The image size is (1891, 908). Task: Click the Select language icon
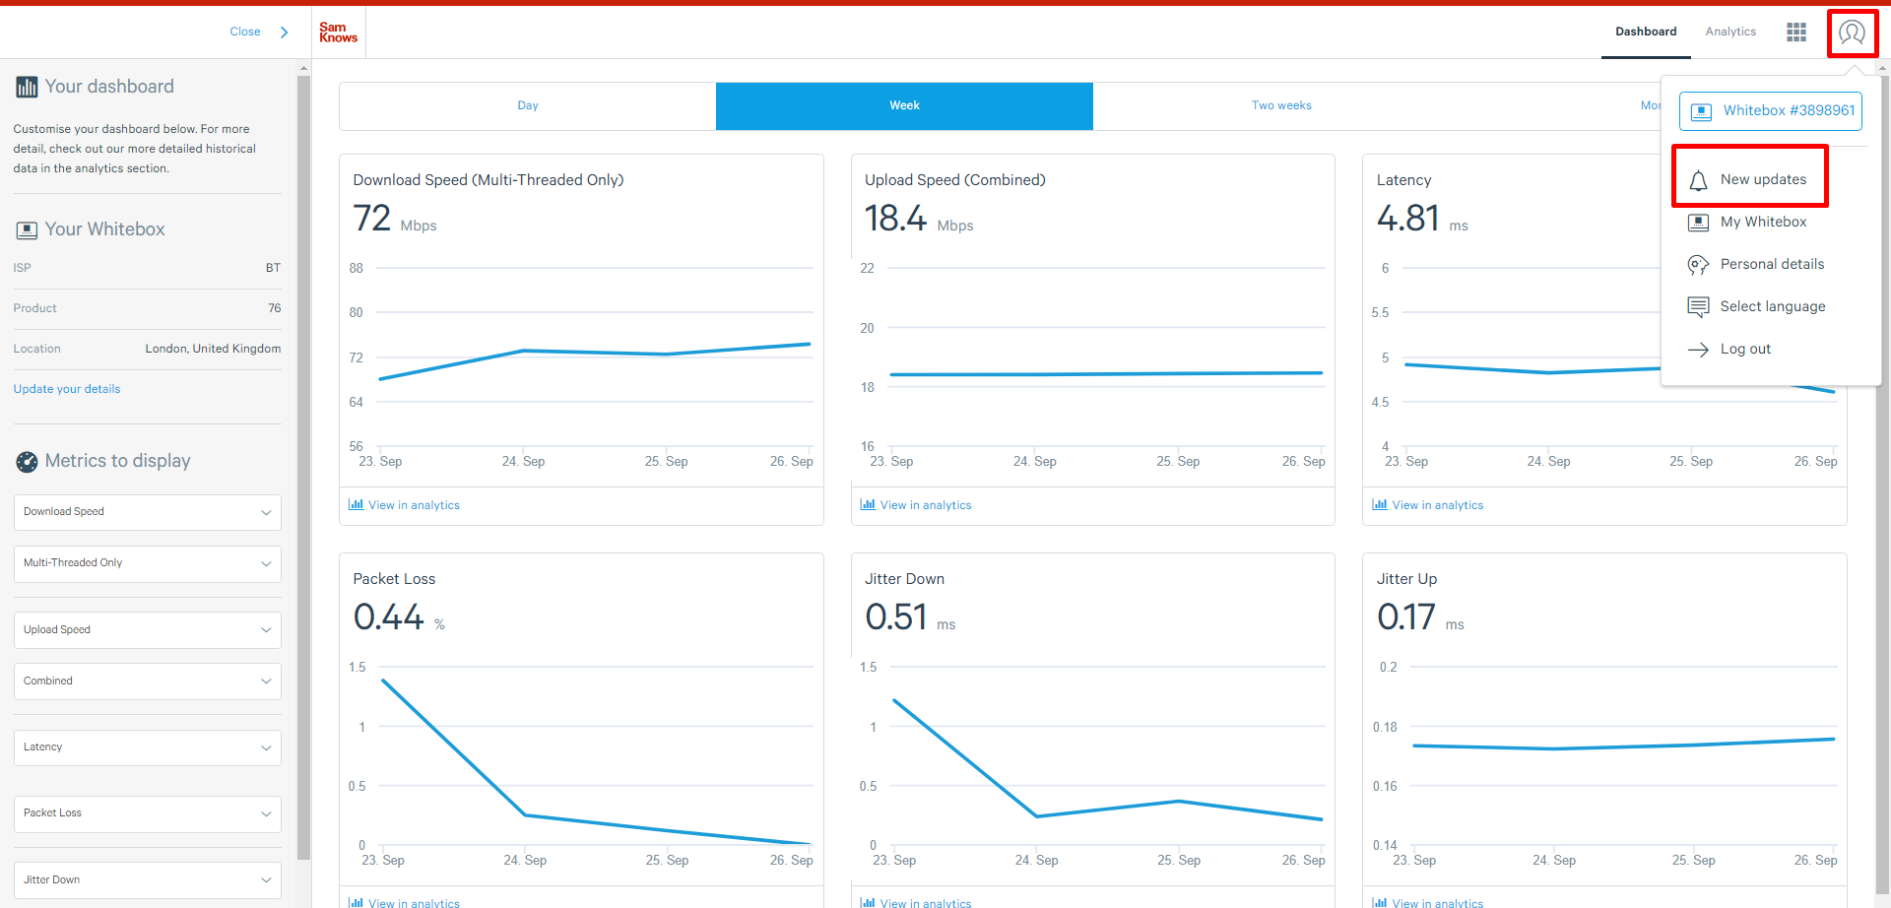coord(1698,307)
